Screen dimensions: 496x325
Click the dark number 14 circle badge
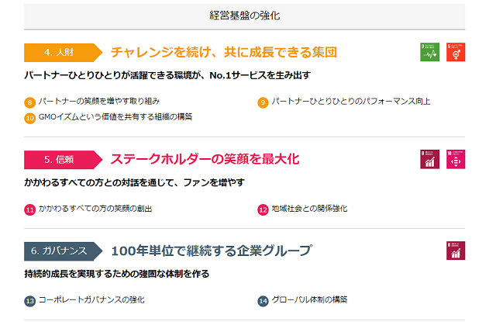pos(263,301)
